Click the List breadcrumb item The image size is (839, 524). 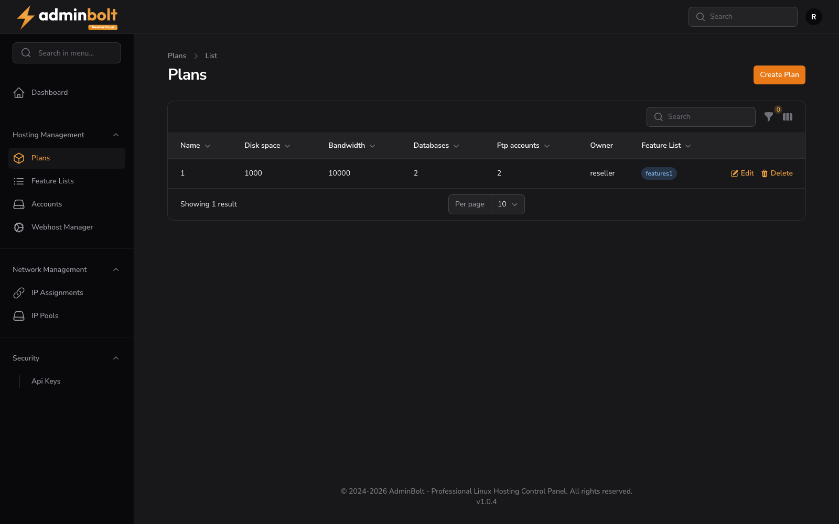[x=211, y=56]
